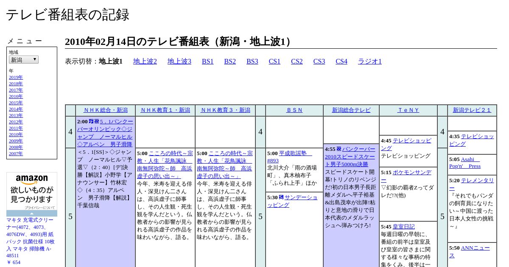
Task: Switch to BS3 listing
Action: pyautogui.click(x=252, y=61)
